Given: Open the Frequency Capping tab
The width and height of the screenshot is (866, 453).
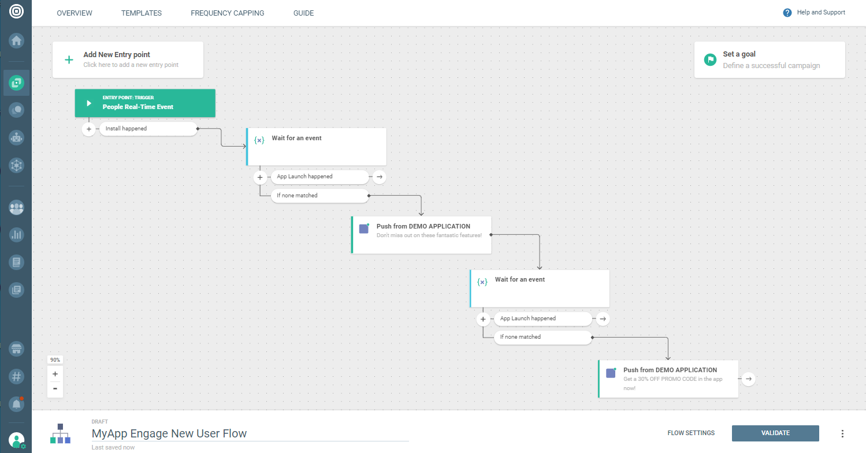Looking at the screenshot, I should pyautogui.click(x=227, y=13).
